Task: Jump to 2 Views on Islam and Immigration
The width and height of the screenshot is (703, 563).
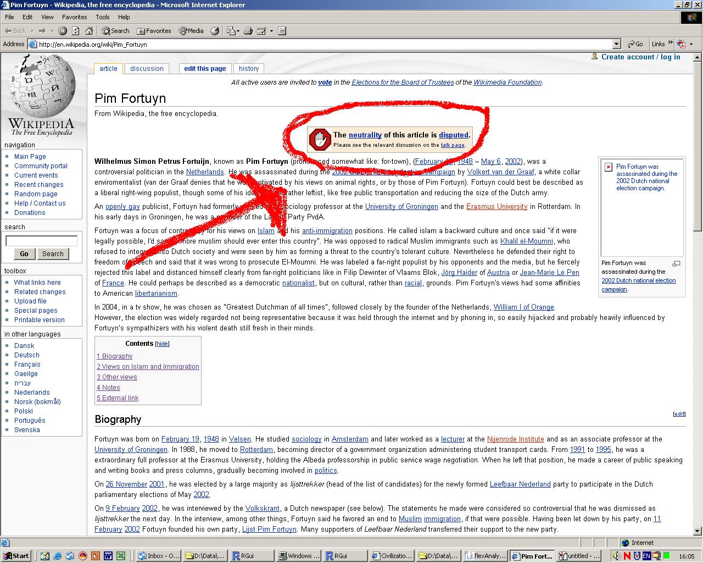Action: tap(148, 366)
